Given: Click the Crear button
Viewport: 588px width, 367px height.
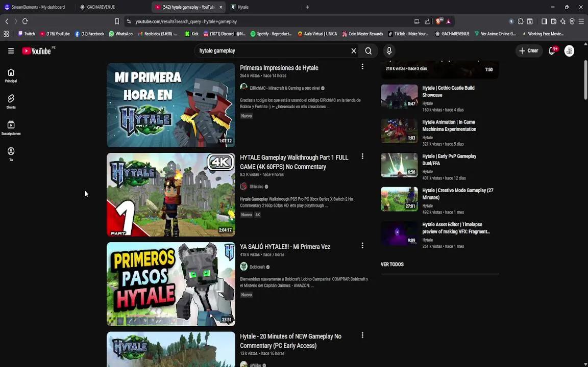Looking at the screenshot, I should click(529, 50).
